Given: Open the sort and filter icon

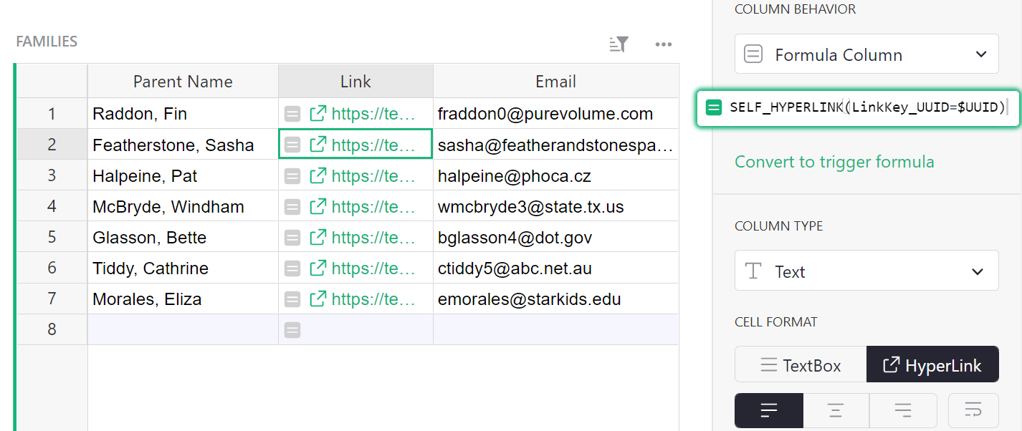Looking at the screenshot, I should click(619, 44).
